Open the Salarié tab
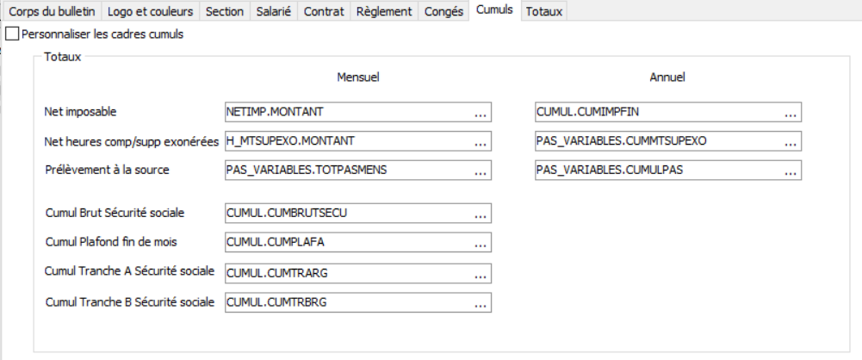The height and width of the screenshot is (360, 862). tap(274, 11)
